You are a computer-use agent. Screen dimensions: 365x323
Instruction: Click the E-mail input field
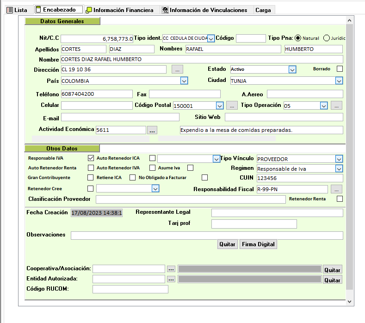[x=120, y=117]
